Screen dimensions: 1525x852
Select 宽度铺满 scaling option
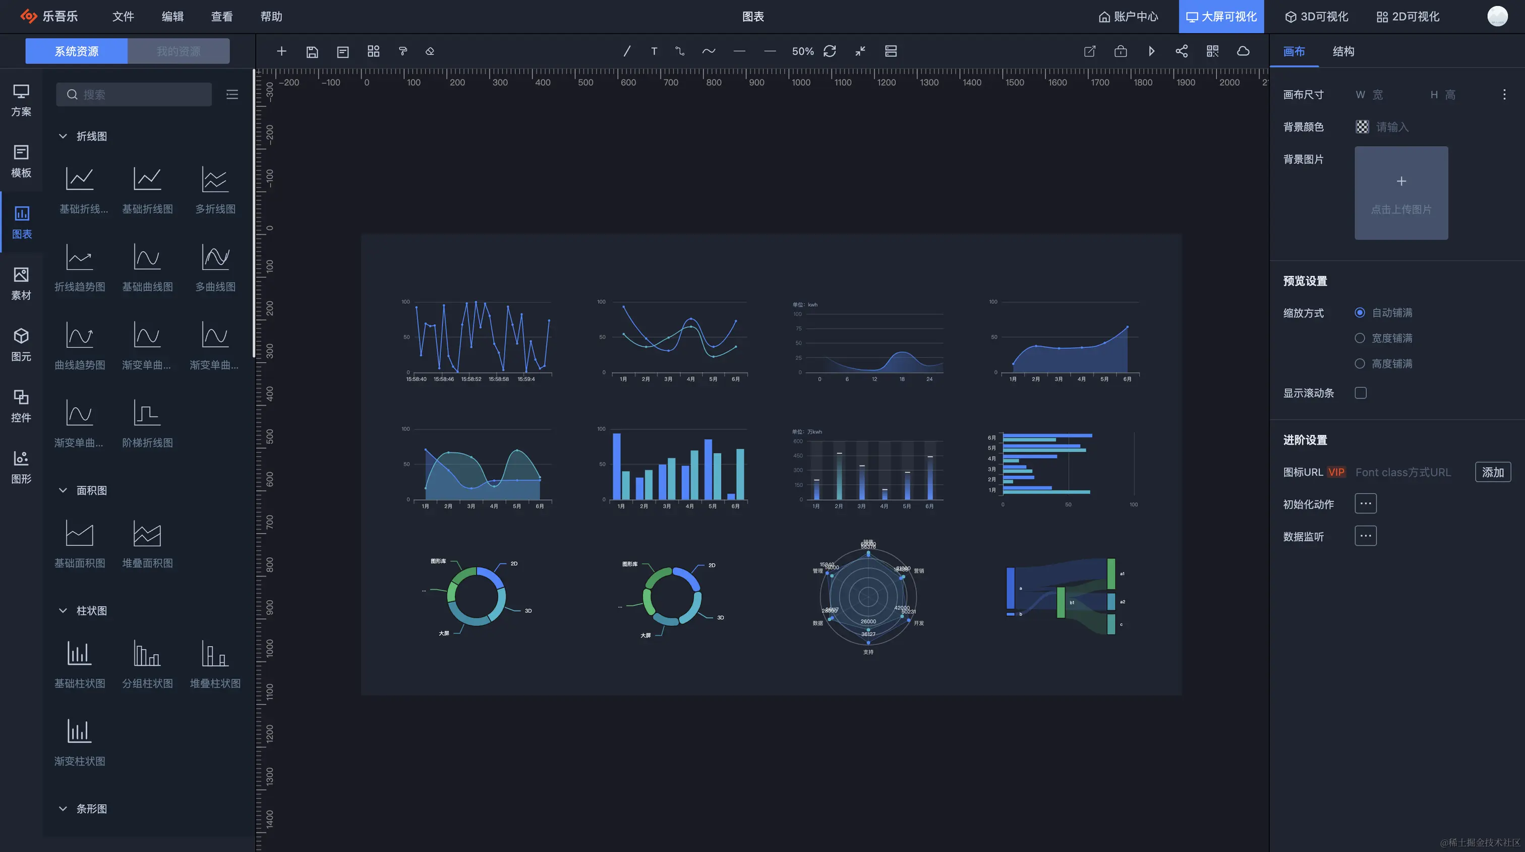pyautogui.click(x=1360, y=338)
